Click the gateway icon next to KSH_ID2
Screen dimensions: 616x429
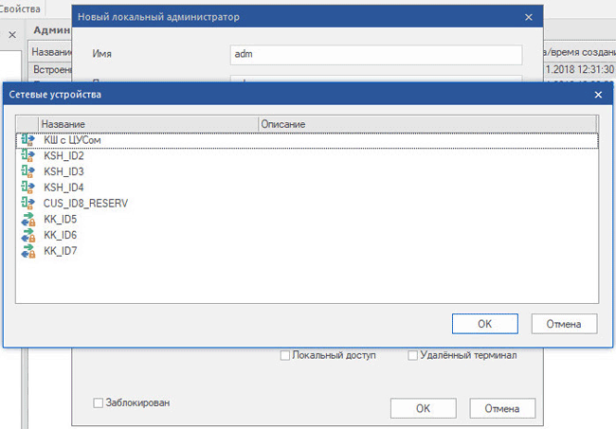pos(27,156)
